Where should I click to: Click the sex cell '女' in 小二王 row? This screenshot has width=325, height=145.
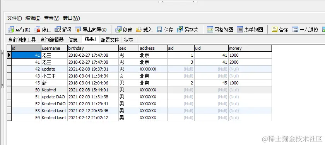pos(129,76)
